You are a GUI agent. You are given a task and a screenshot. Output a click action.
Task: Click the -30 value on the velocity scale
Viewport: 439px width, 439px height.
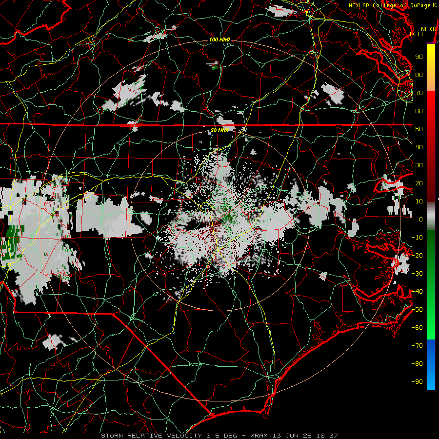[x=417, y=274]
